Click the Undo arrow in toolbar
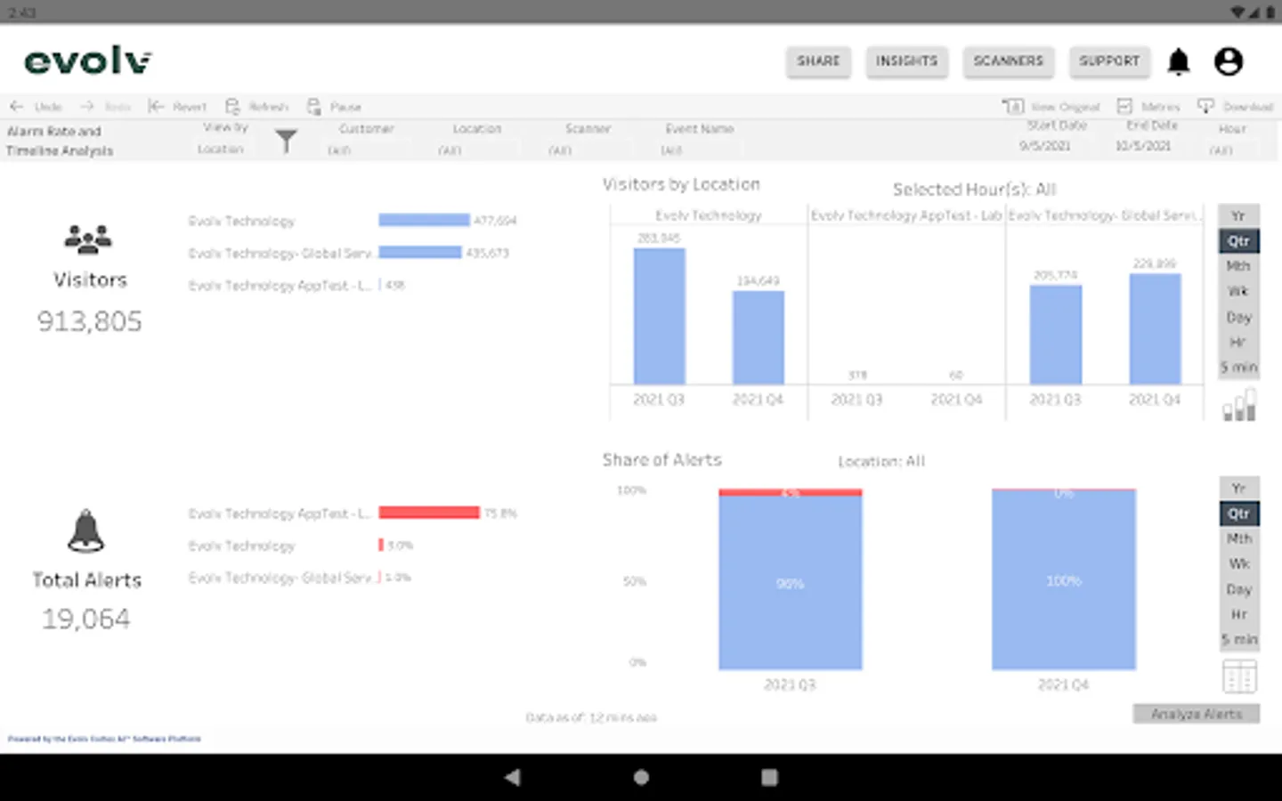 16,106
